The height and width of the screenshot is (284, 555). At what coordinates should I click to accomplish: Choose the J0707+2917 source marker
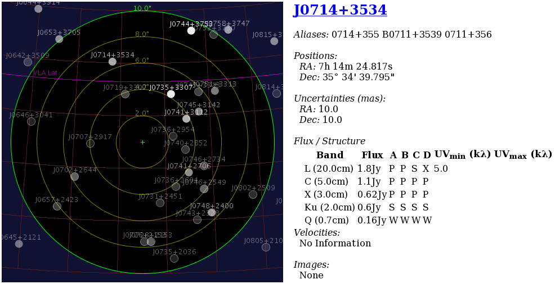click(x=90, y=144)
